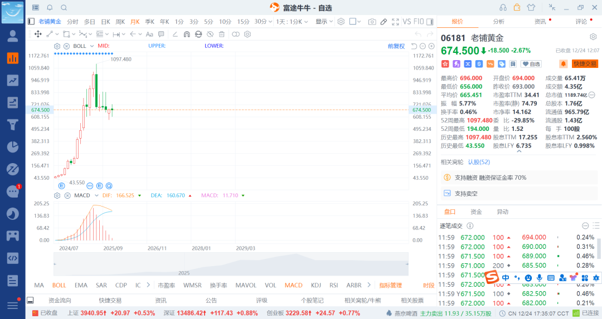This screenshot has width=602, height=319.
Task: Expand the chart layout square dropdown
Action: [x=358, y=22]
